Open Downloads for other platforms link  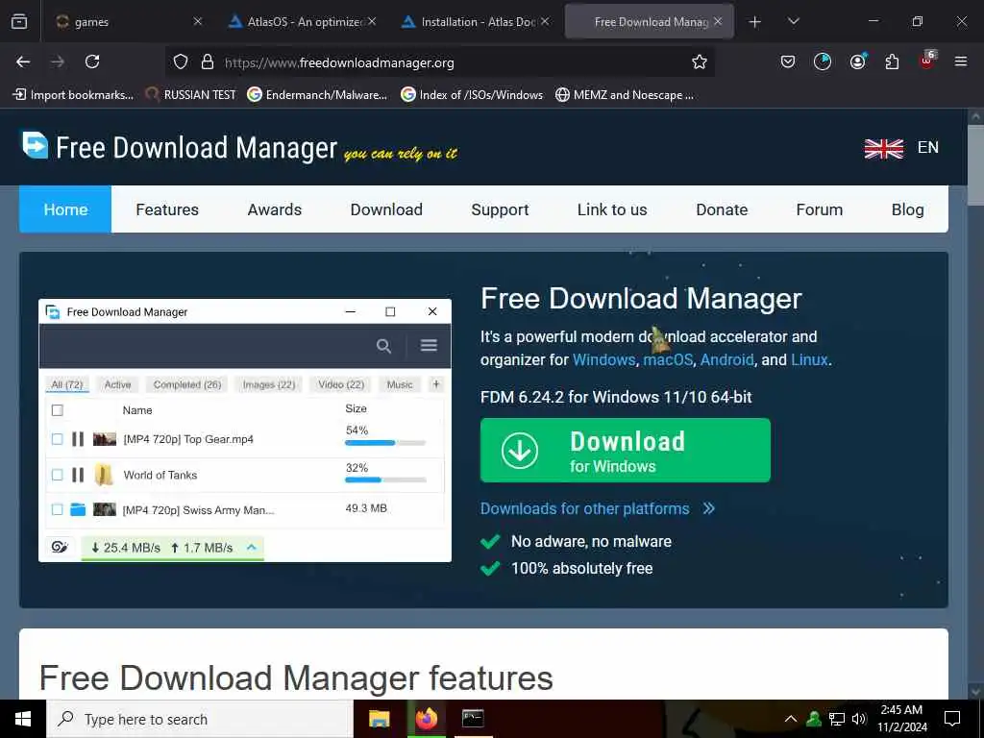coord(597,508)
